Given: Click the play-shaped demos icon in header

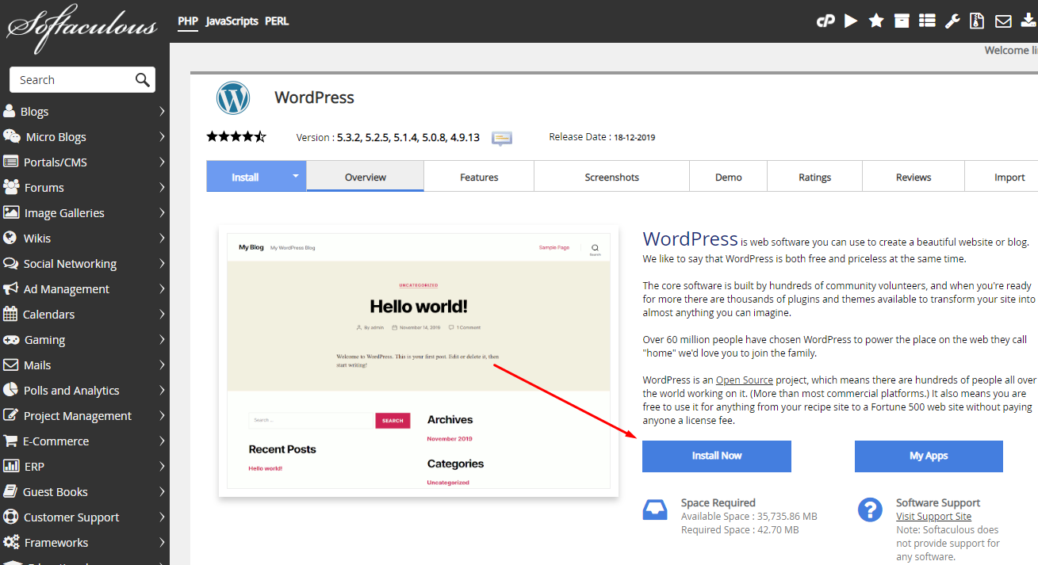Looking at the screenshot, I should click(x=851, y=21).
